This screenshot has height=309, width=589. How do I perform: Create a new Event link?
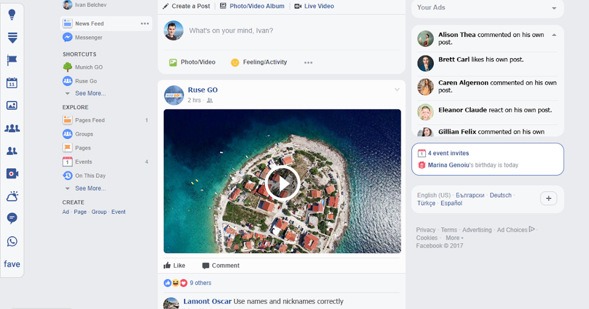tap(118, 212)
